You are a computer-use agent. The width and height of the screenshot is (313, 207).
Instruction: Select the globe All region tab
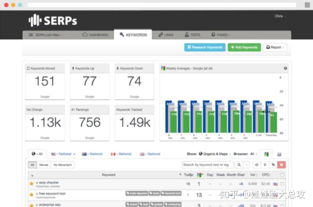(37, 154)
